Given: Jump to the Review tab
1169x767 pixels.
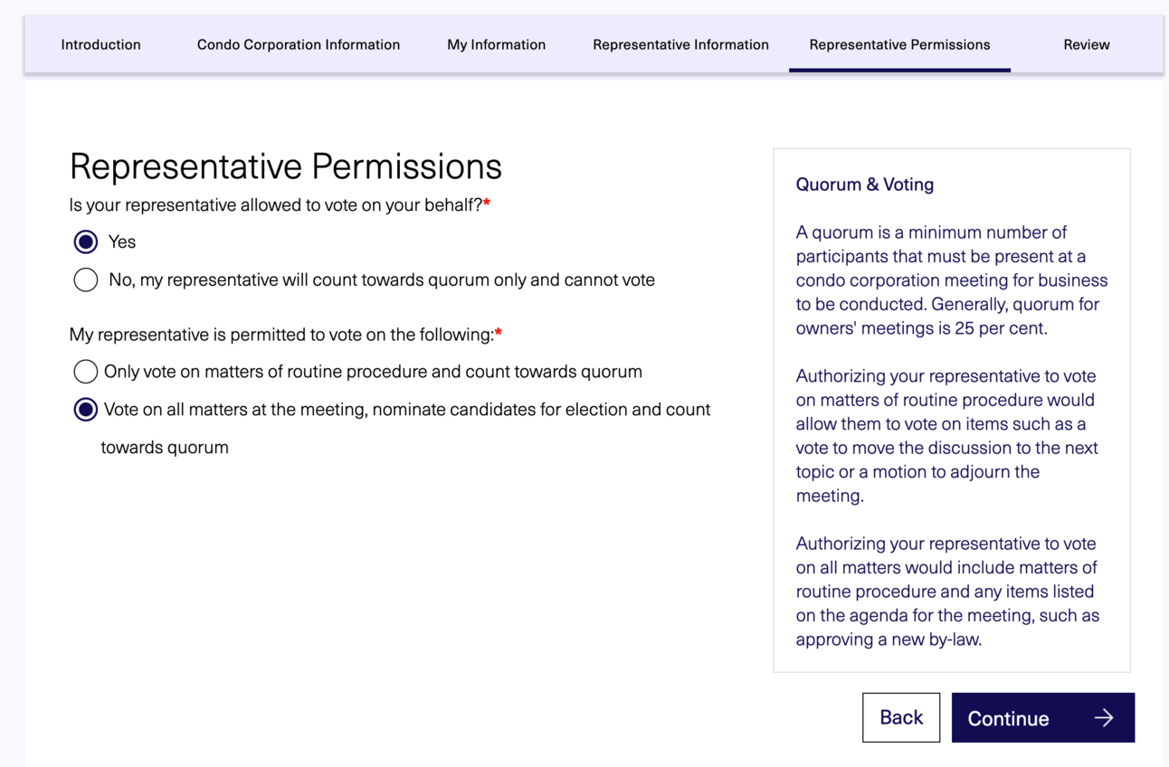Looking at the screenshot, I should pyautogui.click(x=1086, y=44).
